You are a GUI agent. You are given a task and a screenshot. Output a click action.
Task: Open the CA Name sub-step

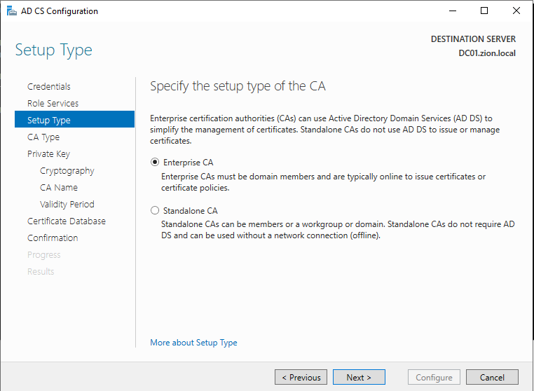(59, 188)
